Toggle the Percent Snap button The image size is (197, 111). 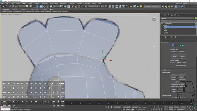click(x=79, y=6)
